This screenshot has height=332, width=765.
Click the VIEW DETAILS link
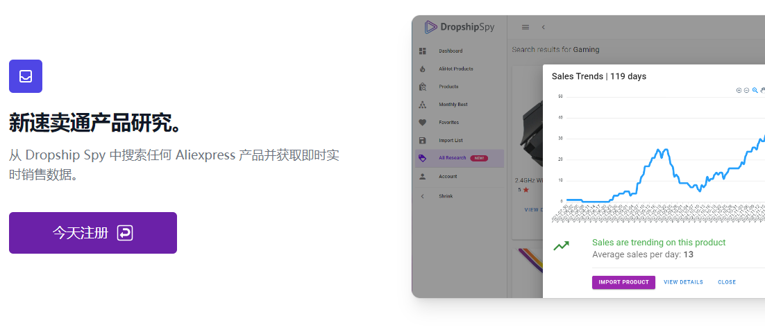click(x=683, y=282)
